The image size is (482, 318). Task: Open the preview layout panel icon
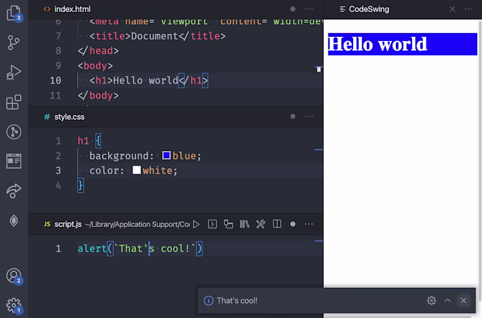(14, 161)
